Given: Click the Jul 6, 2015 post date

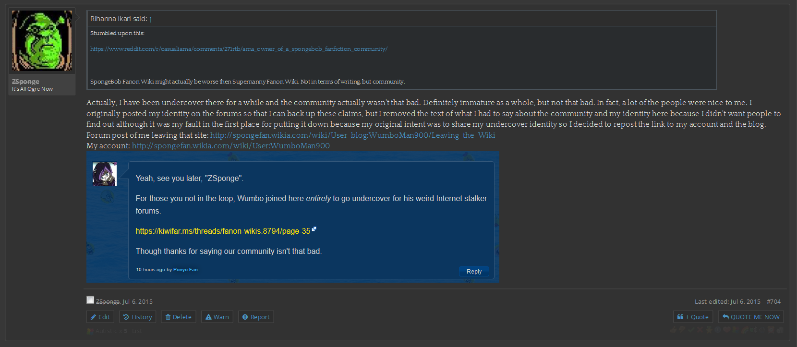Looking at the screenshot, I should (x=138, y=302).
